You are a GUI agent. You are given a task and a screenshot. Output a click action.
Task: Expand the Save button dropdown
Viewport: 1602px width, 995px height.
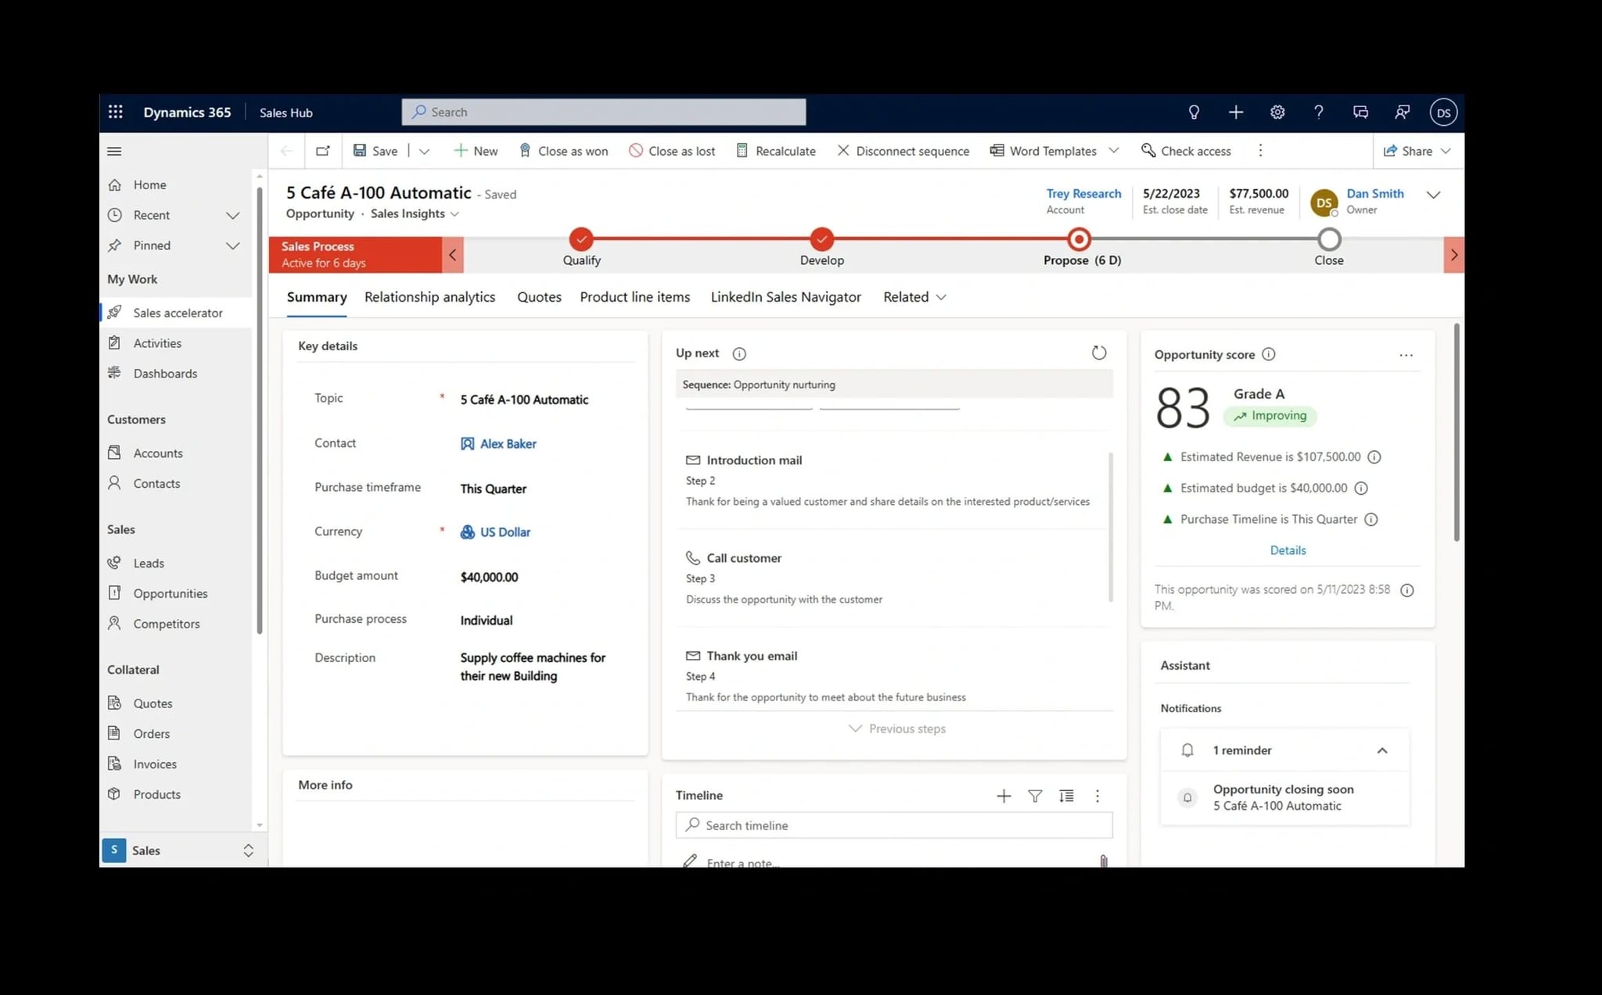424,150
